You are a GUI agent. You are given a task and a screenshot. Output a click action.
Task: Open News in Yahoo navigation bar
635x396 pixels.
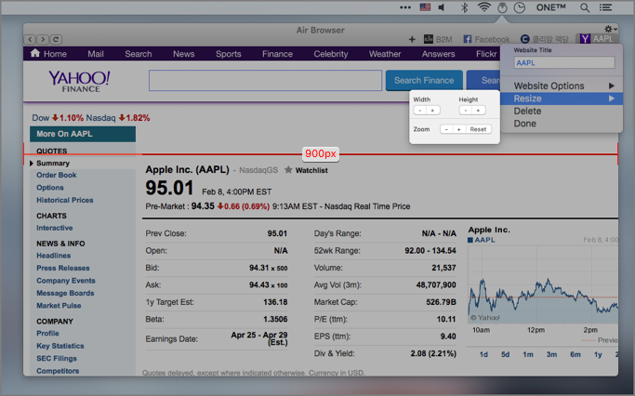click(x=184, y=54)
